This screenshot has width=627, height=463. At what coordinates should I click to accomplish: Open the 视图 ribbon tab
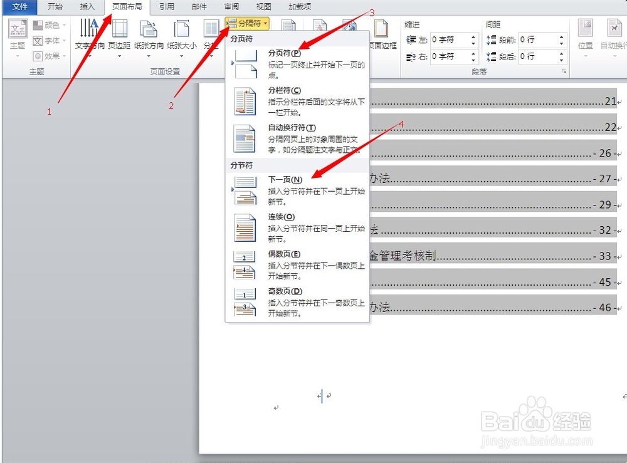(263, 7)
